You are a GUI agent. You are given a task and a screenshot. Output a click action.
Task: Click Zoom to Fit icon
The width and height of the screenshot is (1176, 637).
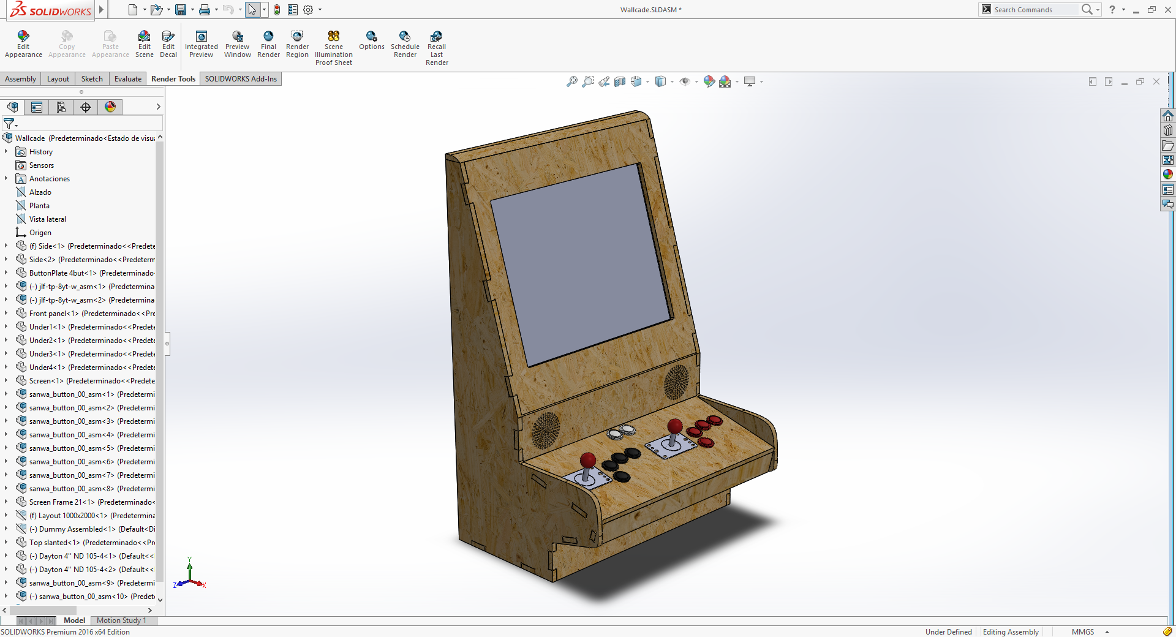click(572, 81)
